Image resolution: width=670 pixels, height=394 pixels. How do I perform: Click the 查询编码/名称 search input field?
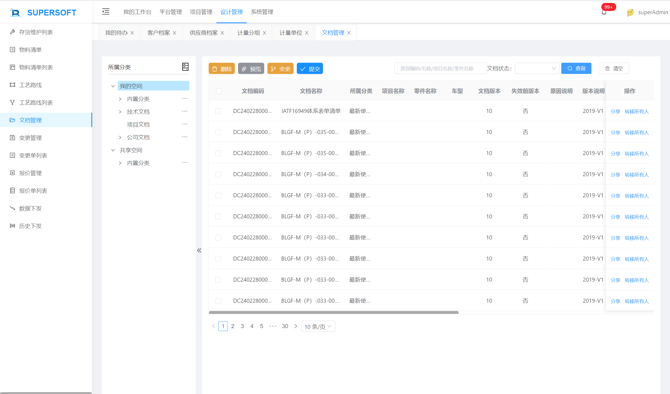440,68
